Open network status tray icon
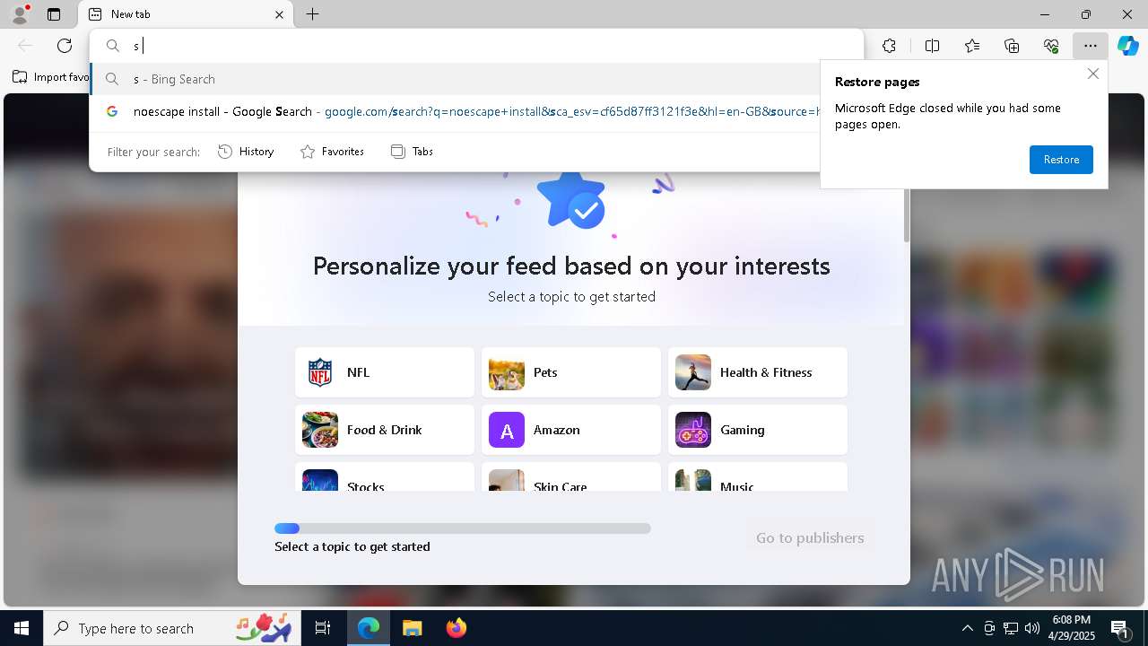Viewport: 1148px width, 646px height. coord(1011,628)
